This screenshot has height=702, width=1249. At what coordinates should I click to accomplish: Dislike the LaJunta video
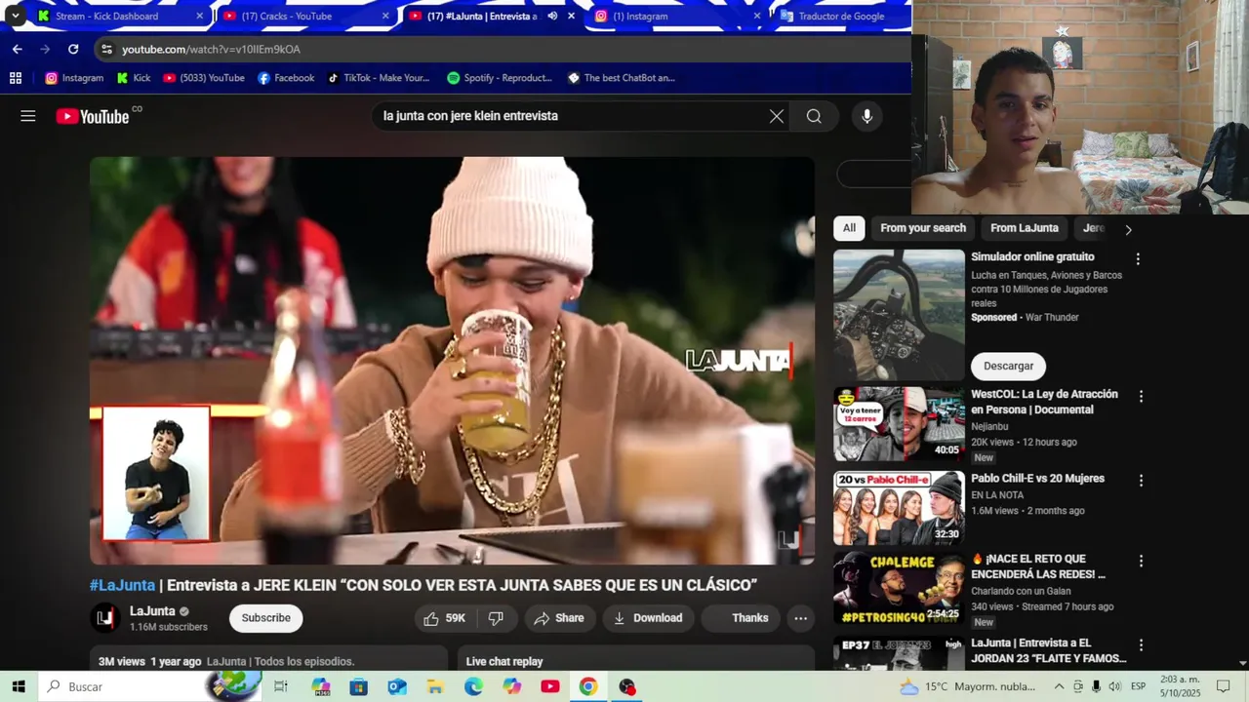pyautogui.click(x=496, y=618)
